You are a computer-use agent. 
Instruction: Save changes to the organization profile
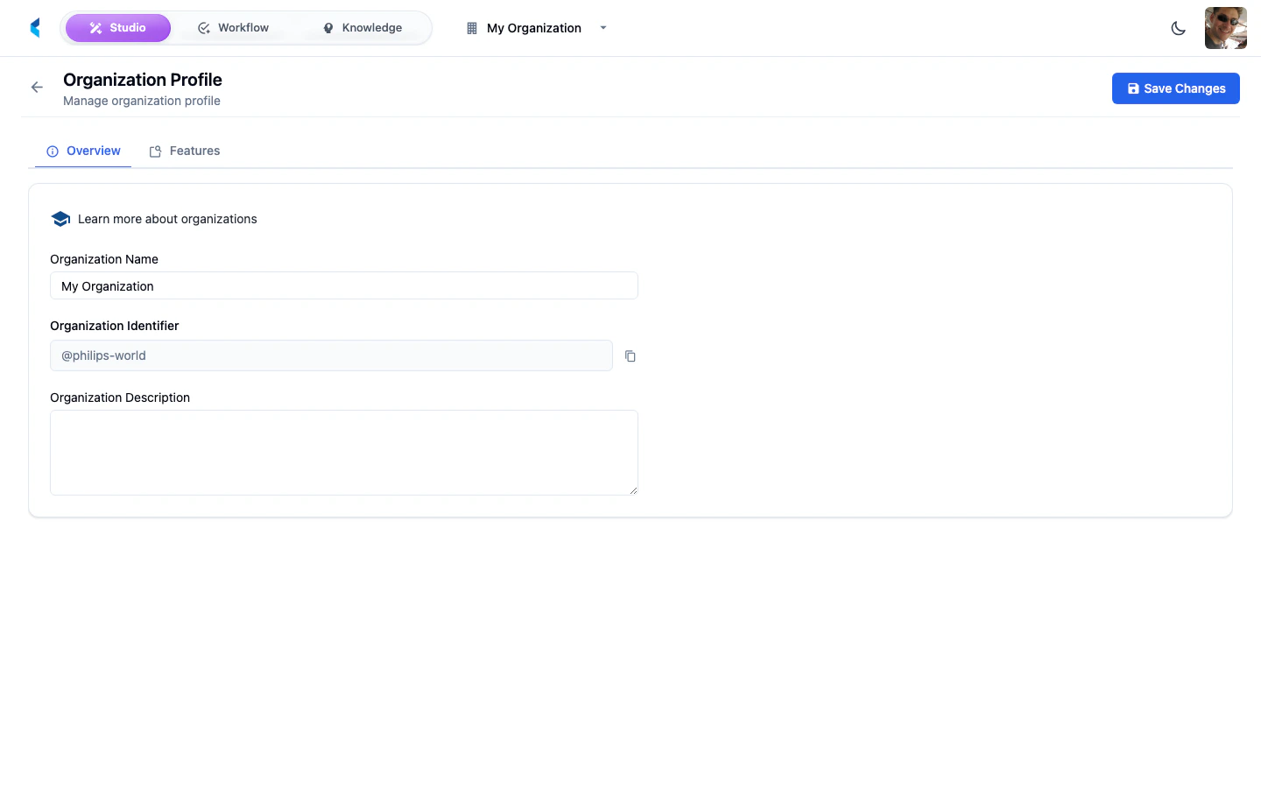click(1175, 88)
